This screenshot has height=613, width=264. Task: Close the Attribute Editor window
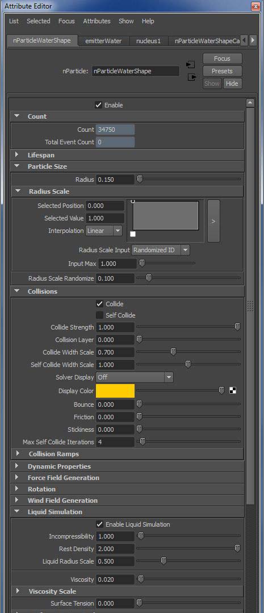(x=255, y=6)
